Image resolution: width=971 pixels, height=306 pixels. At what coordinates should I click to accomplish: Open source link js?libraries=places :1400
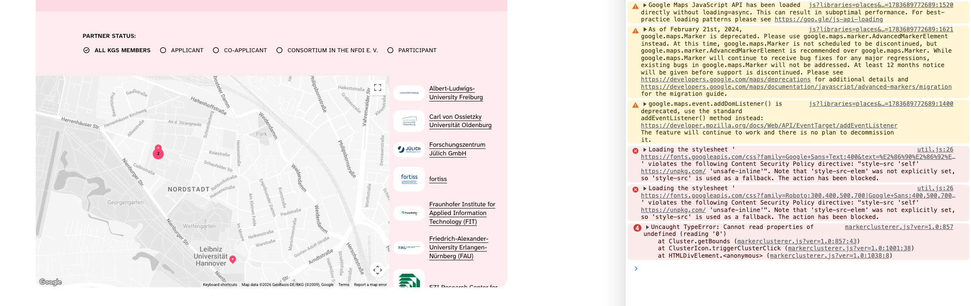(x=881, y=104)
